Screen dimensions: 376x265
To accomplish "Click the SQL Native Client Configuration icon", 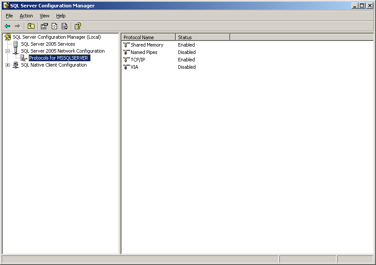I will 16,65.
